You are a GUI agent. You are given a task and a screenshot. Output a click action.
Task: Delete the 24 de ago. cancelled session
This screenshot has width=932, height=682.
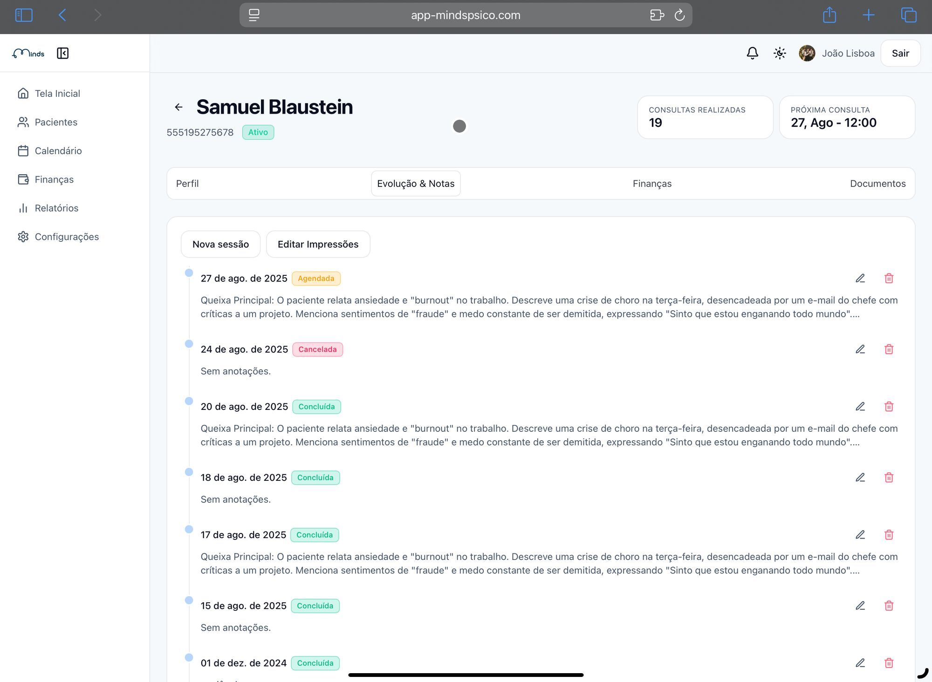click(x=889, y=349)
